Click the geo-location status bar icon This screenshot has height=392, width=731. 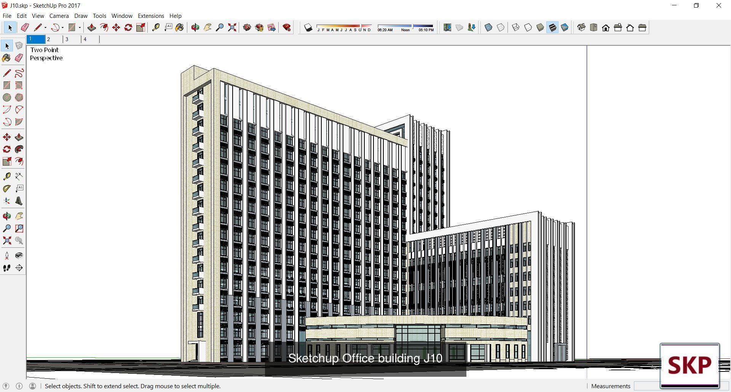click(x=6, y=386)
